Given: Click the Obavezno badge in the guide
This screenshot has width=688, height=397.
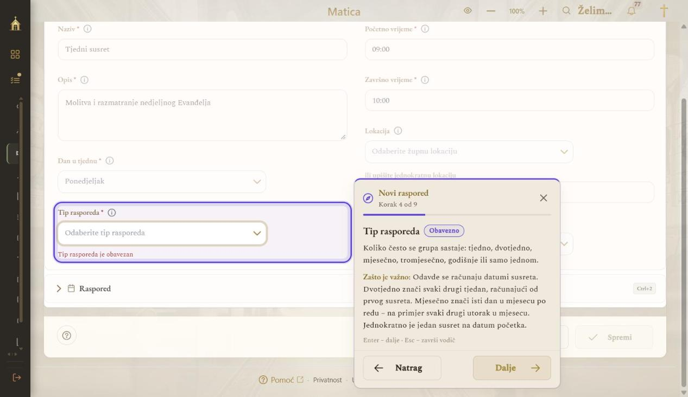Looking at the screenshot, I should coord(444,230).
